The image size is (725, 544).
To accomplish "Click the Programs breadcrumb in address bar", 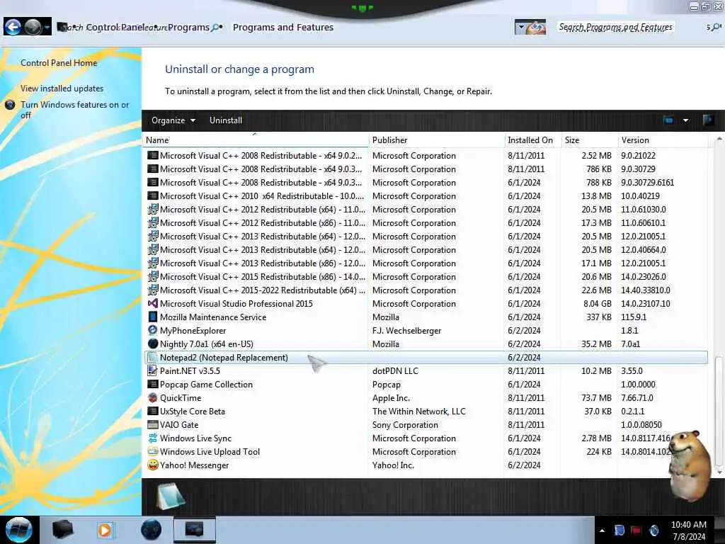I will pyautogui.click(x=188, y=28).
